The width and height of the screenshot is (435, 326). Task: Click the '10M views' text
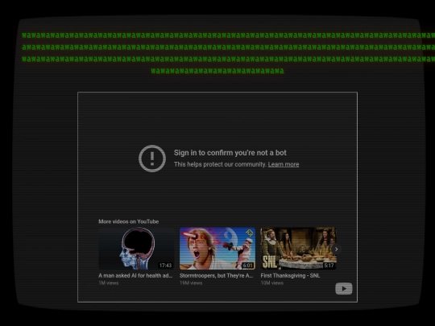(x=272, y=283)
